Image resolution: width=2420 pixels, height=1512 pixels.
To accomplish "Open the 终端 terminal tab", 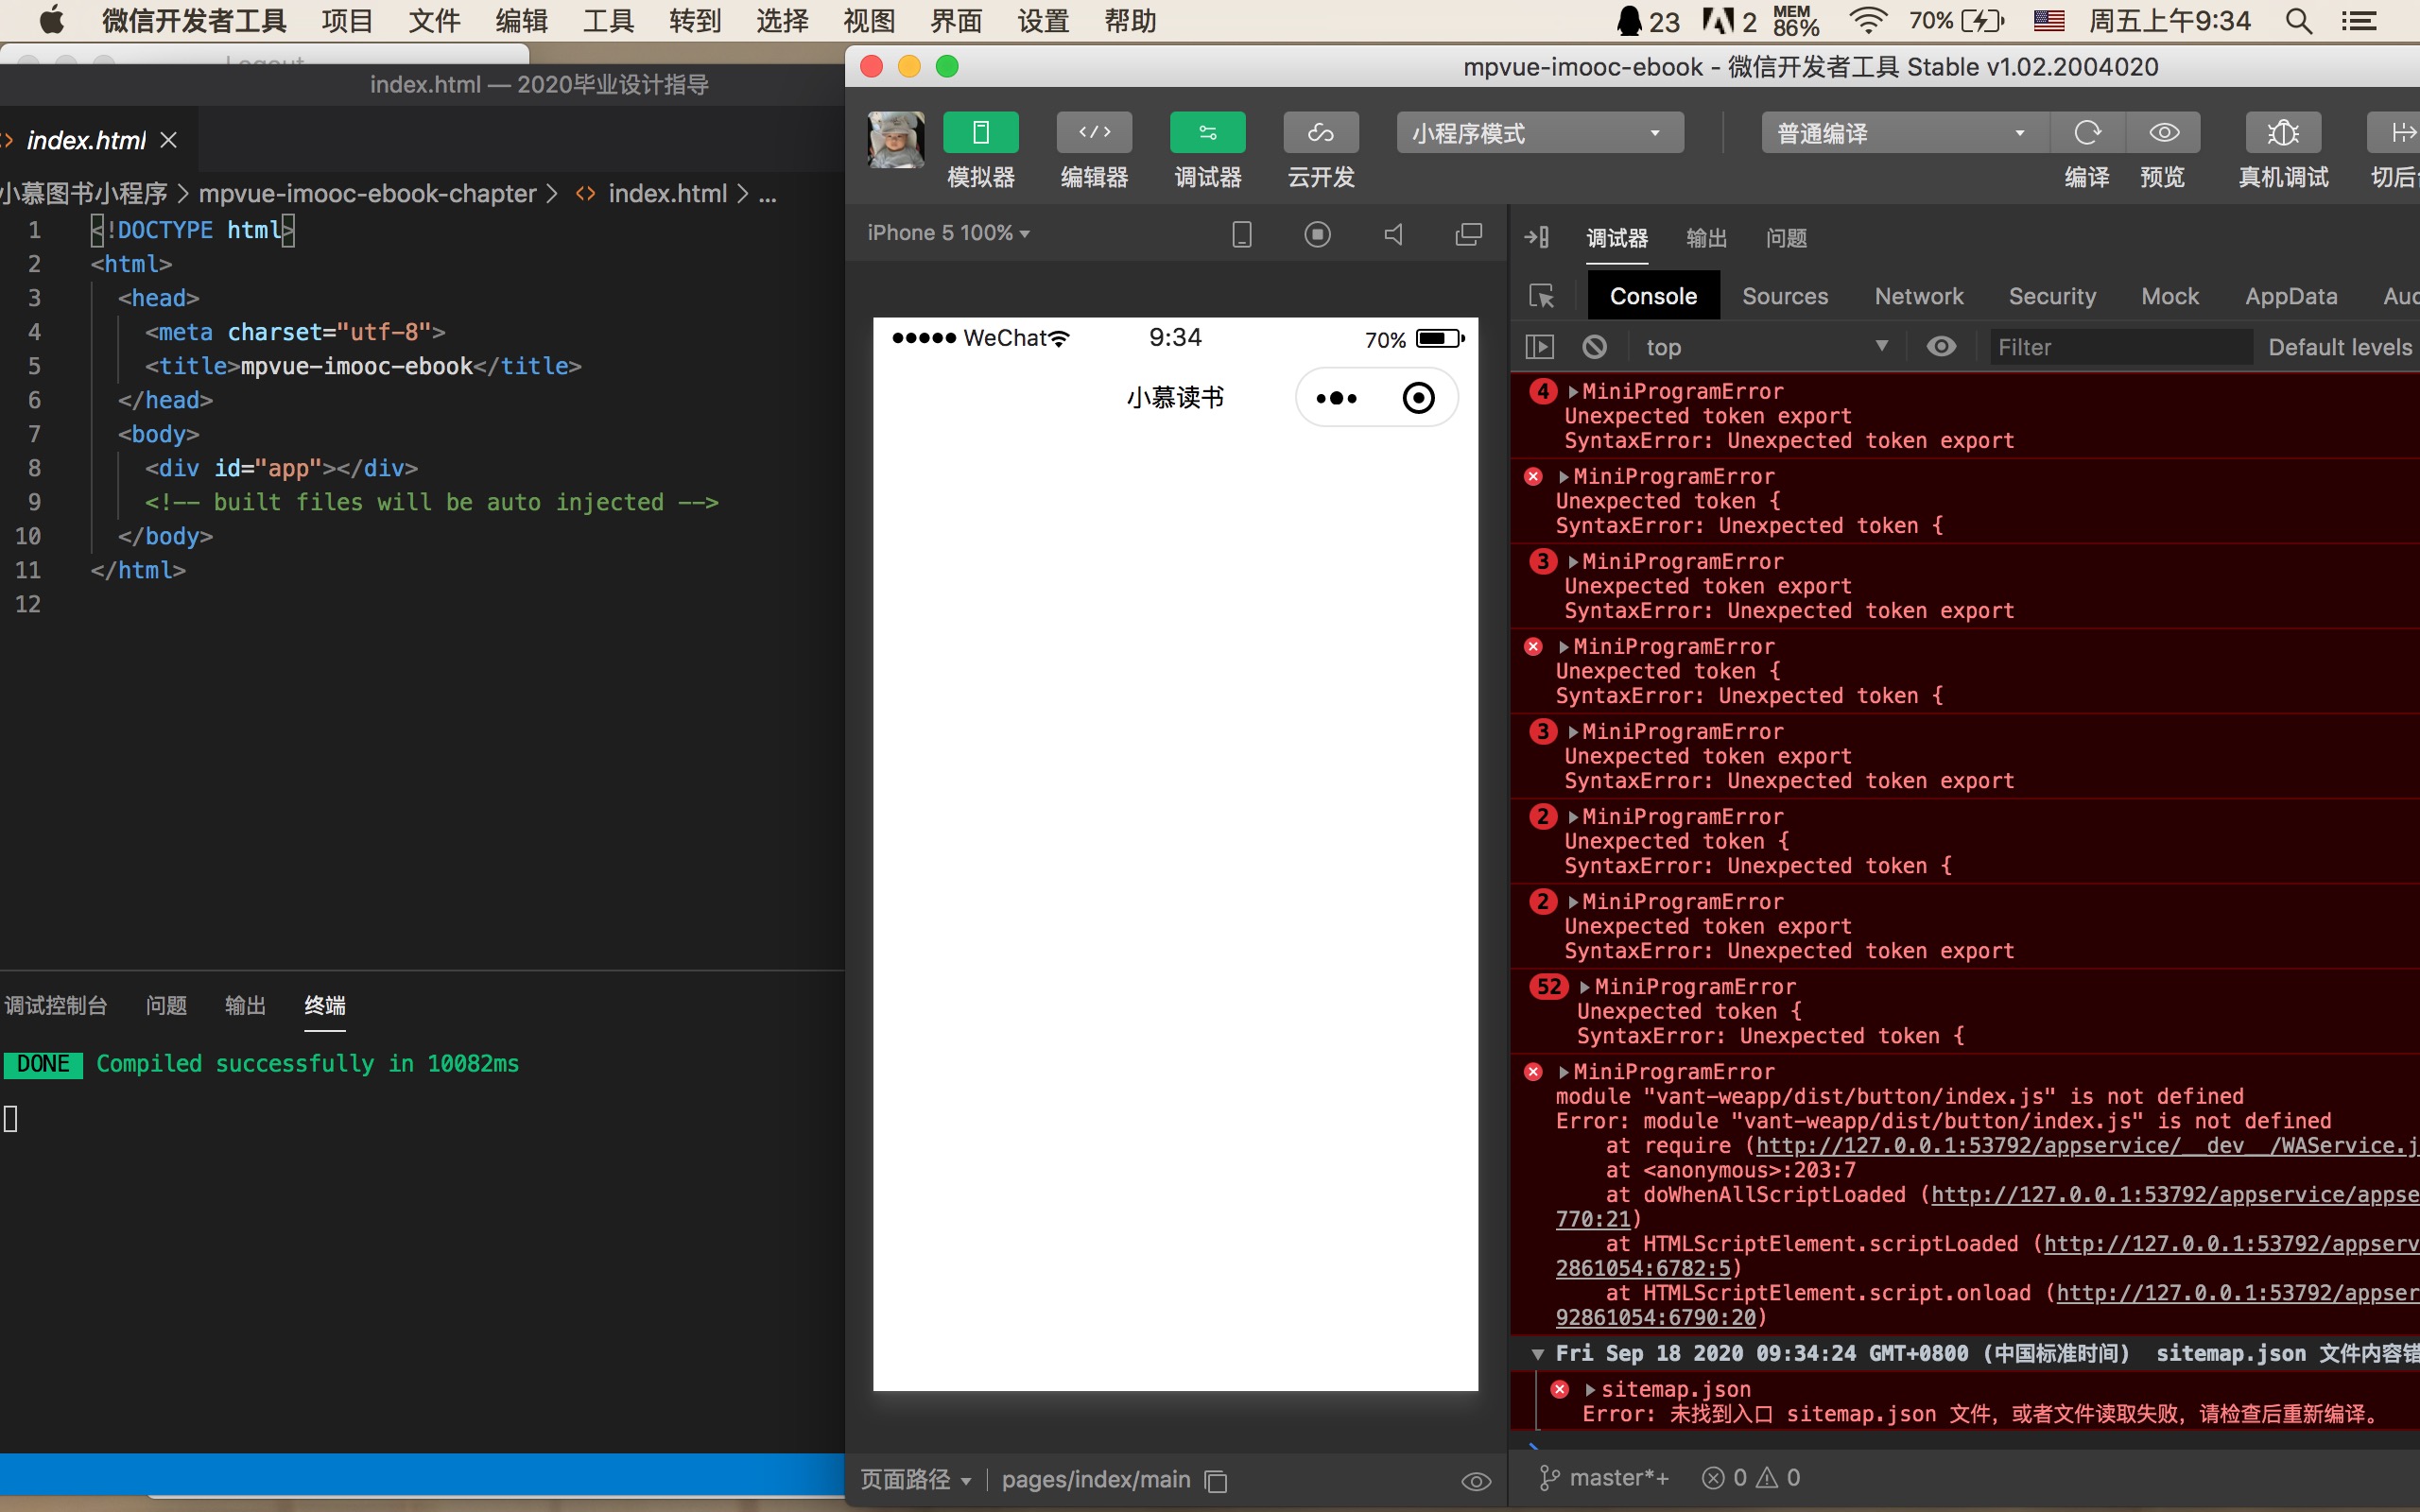I will coord(324,1005).
